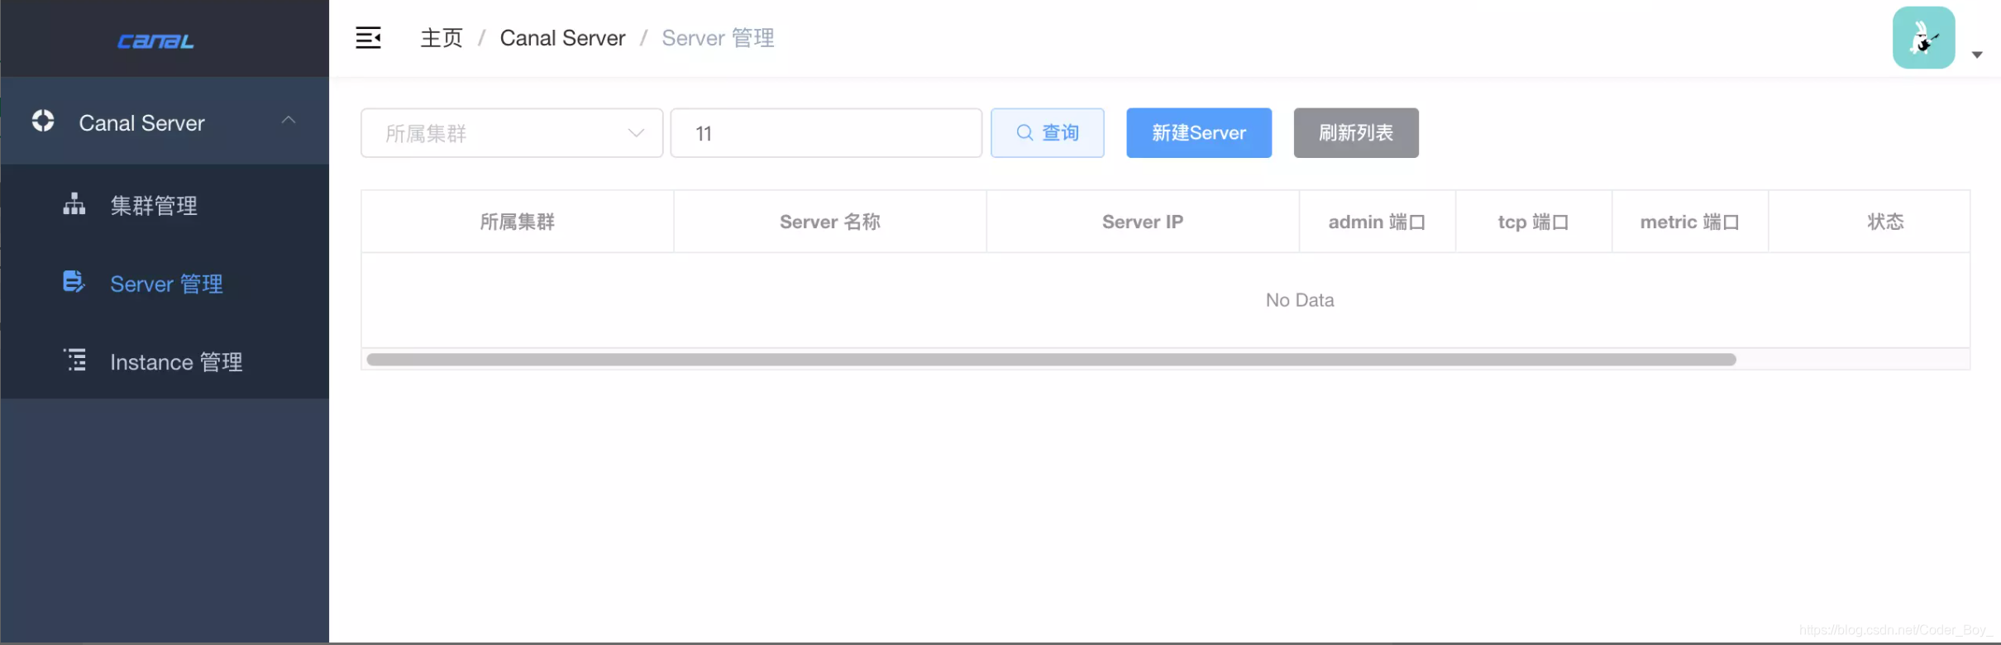Image resolution: width=2001 pixels, height=645 pixels.
Task: Click Canal Server breadcrumb
Action: [562, 38]
